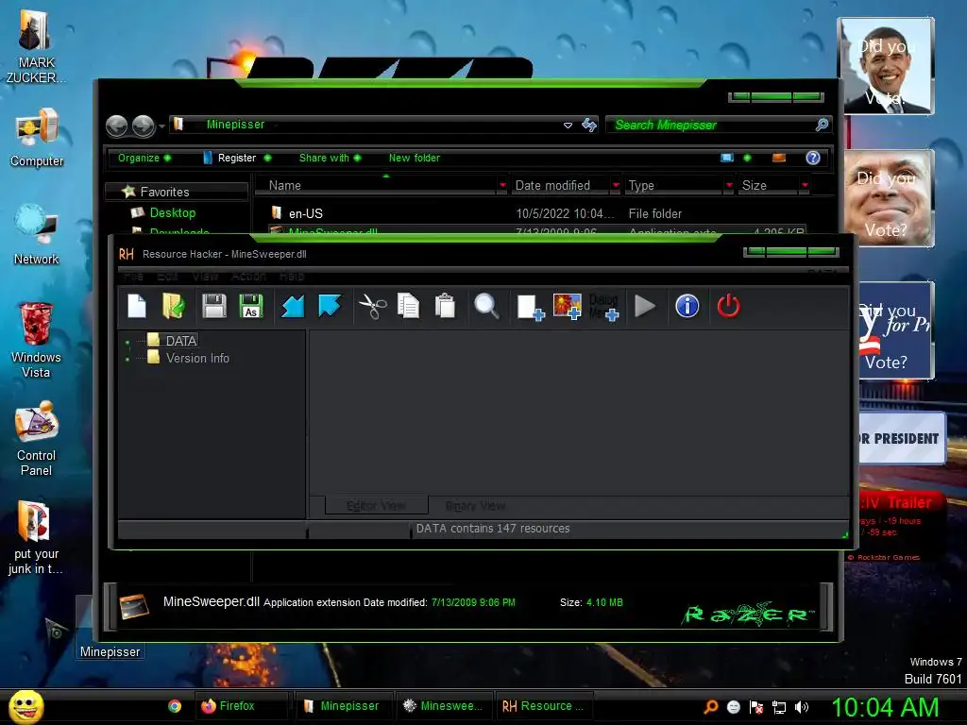Click the Chrome icon on the taskbar
Screen dimensions: 967x725
coord(175,706)
